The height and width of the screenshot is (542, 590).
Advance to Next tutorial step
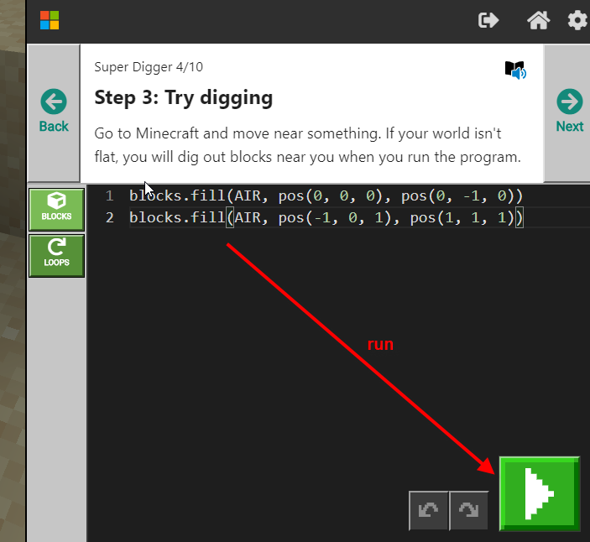pyautogui.click(x=569, y=112)
